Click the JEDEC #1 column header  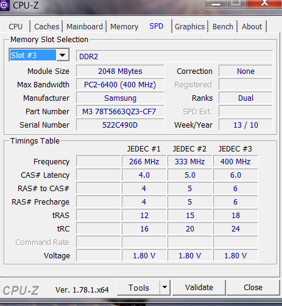tap(144, 149)
